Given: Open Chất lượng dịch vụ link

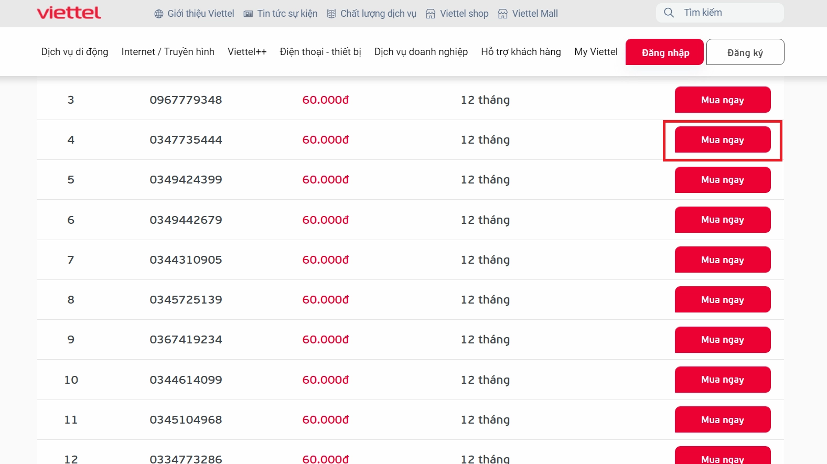Looking at the screenshot, I should (x=378, y=14).
